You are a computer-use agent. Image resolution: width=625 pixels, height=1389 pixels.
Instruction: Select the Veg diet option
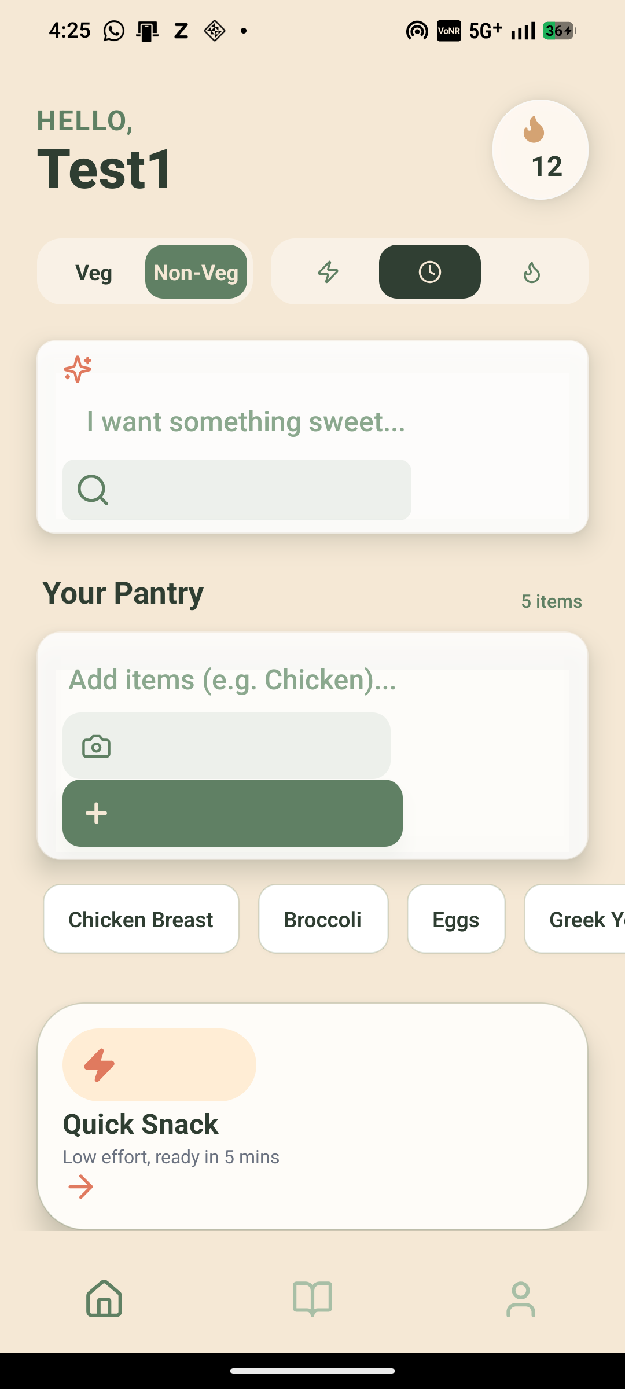(94, 272)
